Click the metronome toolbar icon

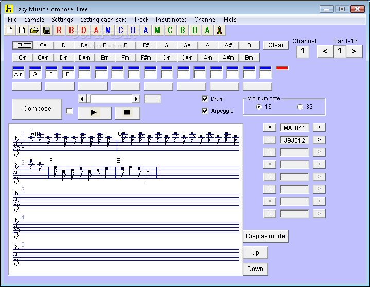click(220, 30)
